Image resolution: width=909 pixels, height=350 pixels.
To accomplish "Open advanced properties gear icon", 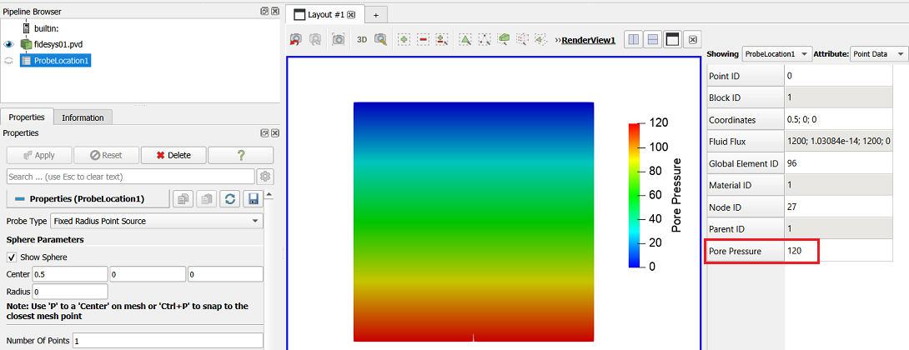I will pos(266,176).
